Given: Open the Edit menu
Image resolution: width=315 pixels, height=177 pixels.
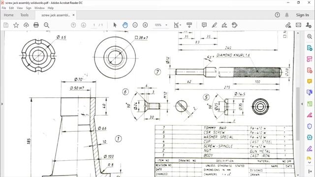Looking at the screenshot, I should [11, 8].
